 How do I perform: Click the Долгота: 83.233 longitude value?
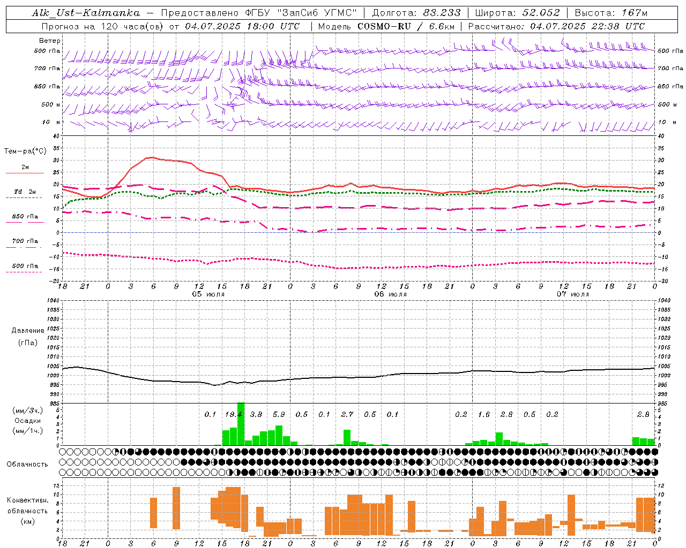(416, 13)
